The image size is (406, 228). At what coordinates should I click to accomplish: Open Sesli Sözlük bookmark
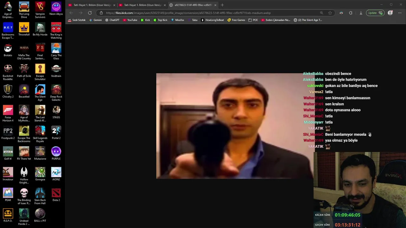pyautogui.click(x=76, y=20)
